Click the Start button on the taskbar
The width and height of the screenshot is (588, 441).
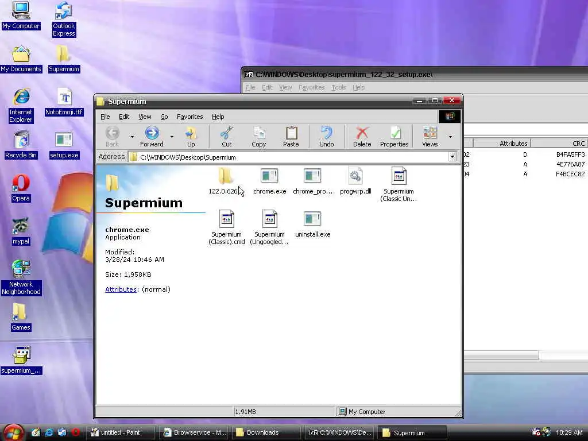[14, 432]
